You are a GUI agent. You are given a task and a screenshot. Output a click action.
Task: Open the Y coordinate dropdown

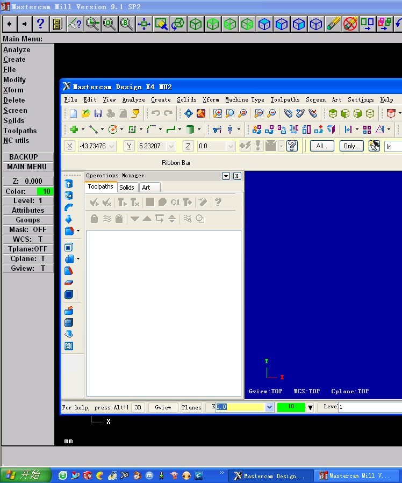coord(171,146)
